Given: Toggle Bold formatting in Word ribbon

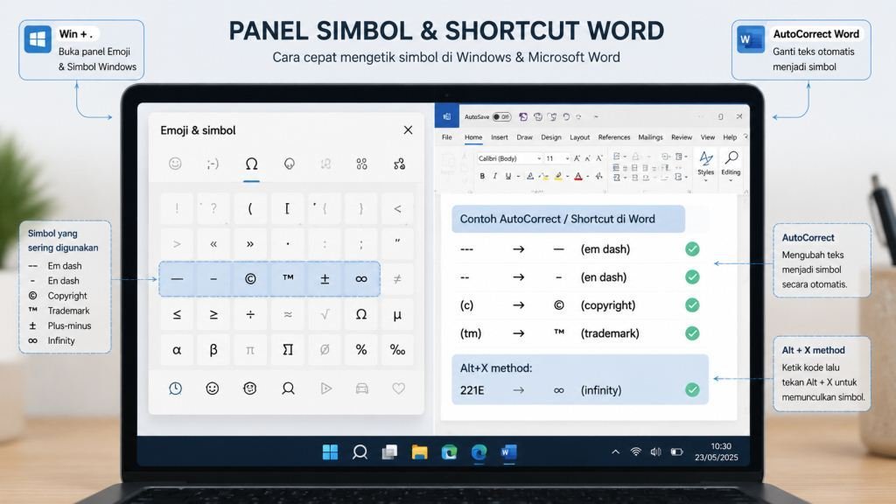Looking at the screenshot, I should (x=482, y=176).
